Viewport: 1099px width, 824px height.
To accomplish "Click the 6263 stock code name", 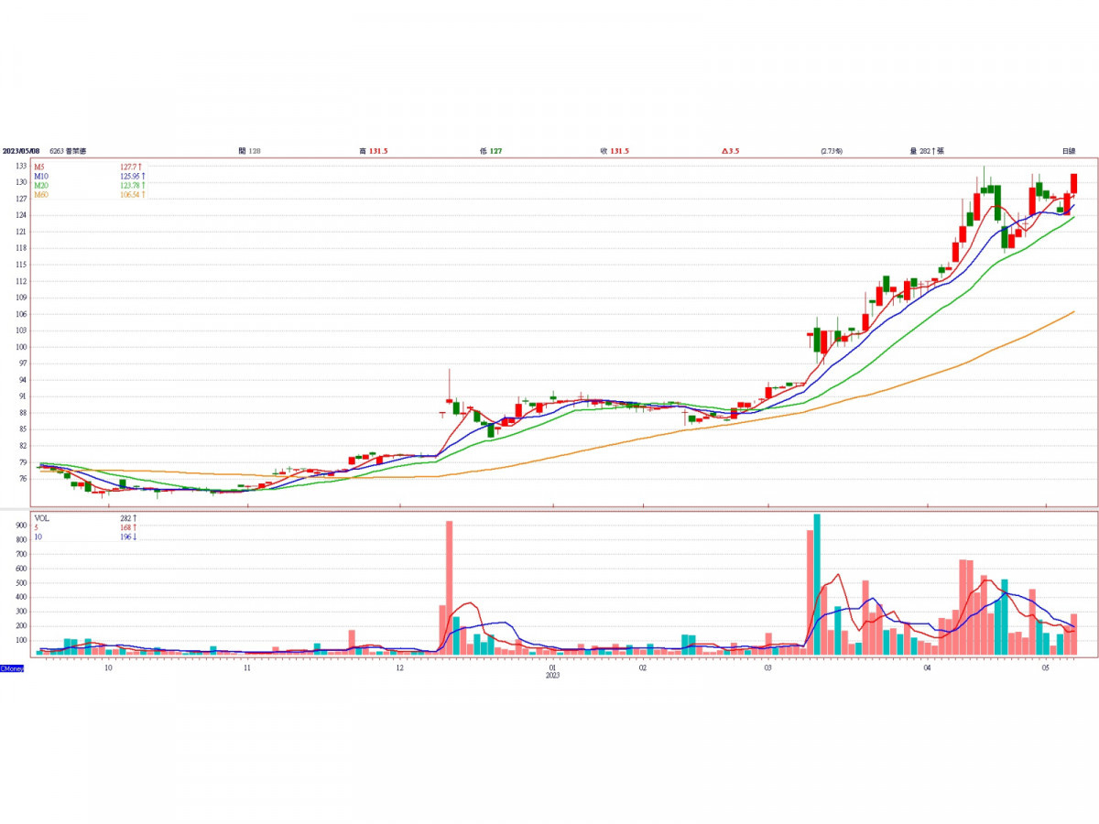I will coord(69,151).
